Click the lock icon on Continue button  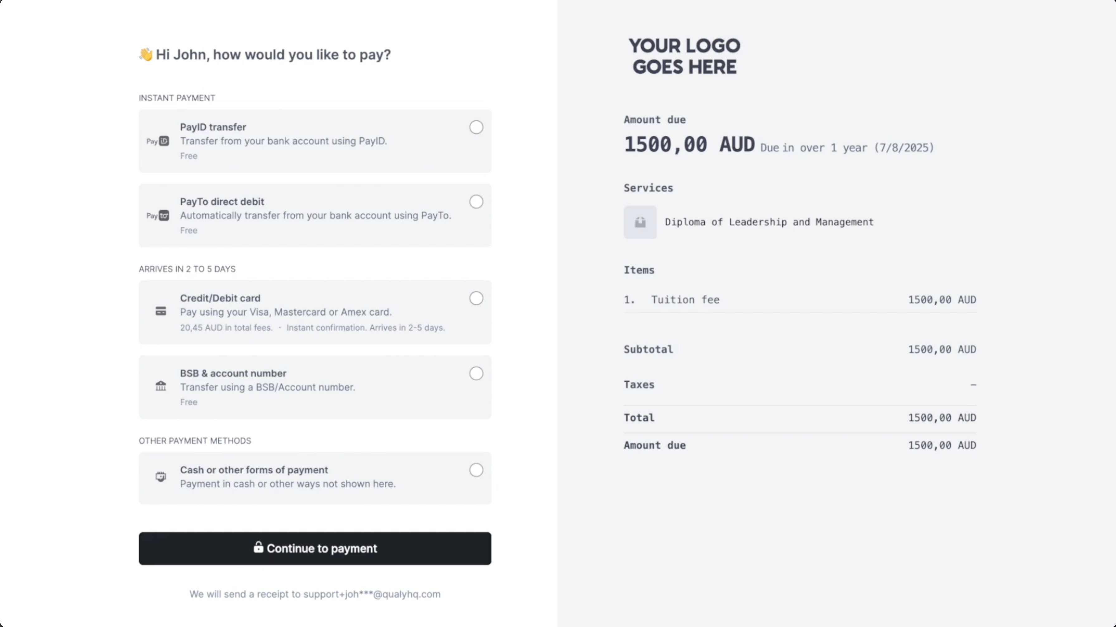258,547
